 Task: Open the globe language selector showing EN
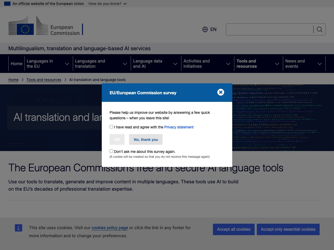[209, 29]
